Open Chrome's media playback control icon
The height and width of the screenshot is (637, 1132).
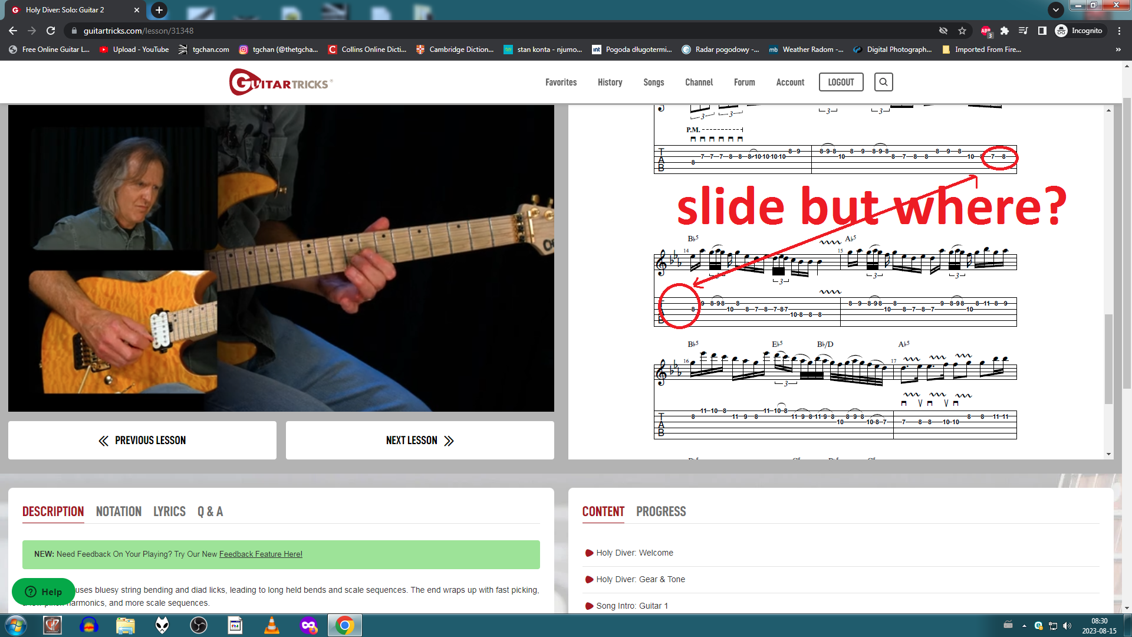point(1024,31)
